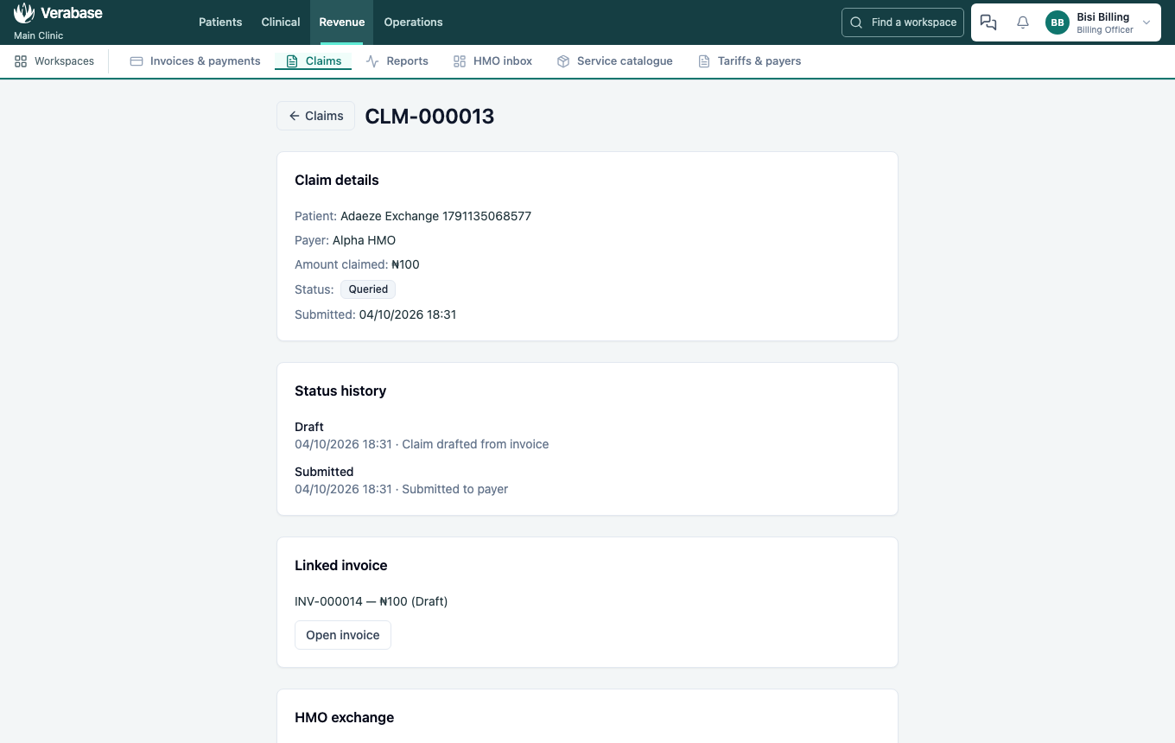This screenshot has width=1175, height=743.
Task: Click the BB user avatar
Action: click(1057, 22)
